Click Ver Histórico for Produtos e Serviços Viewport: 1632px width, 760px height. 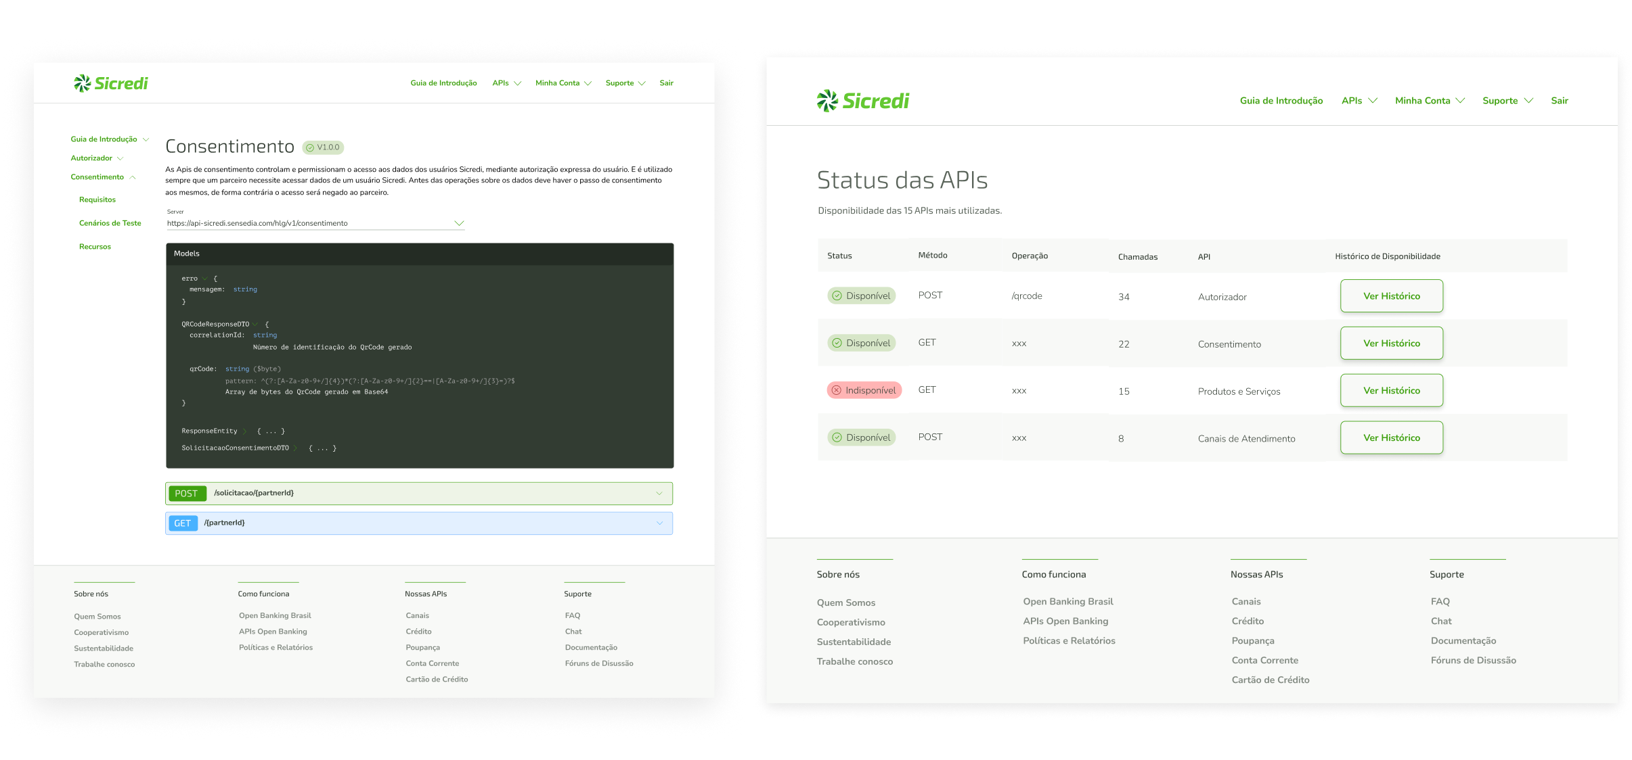1392,391
